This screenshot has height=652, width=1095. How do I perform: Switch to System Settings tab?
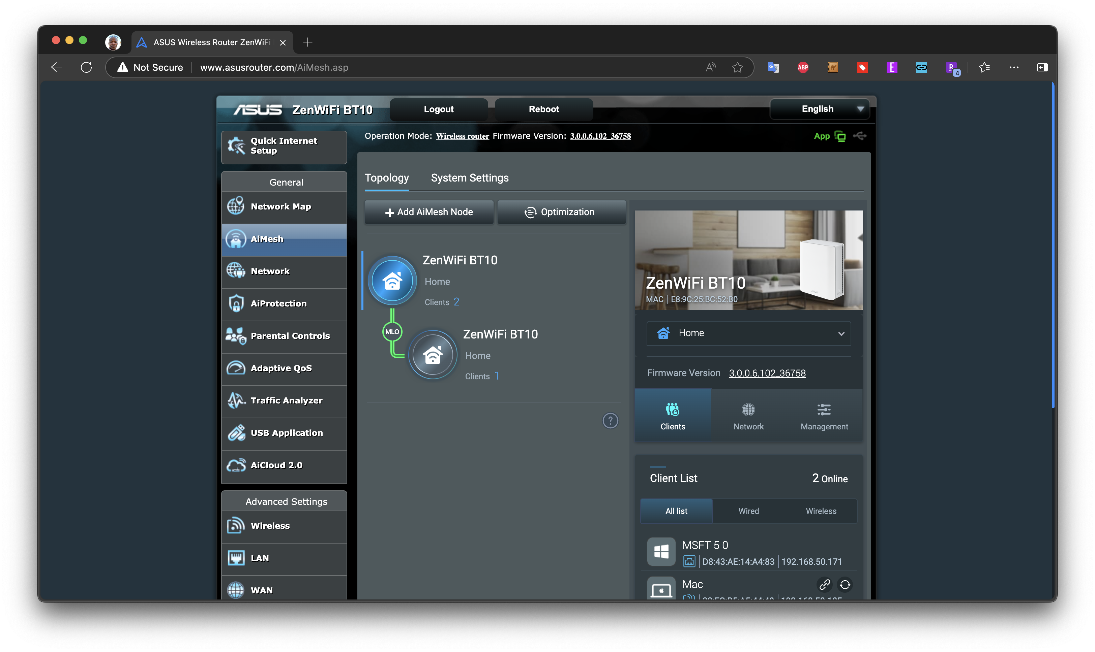[x=470, y=178]
